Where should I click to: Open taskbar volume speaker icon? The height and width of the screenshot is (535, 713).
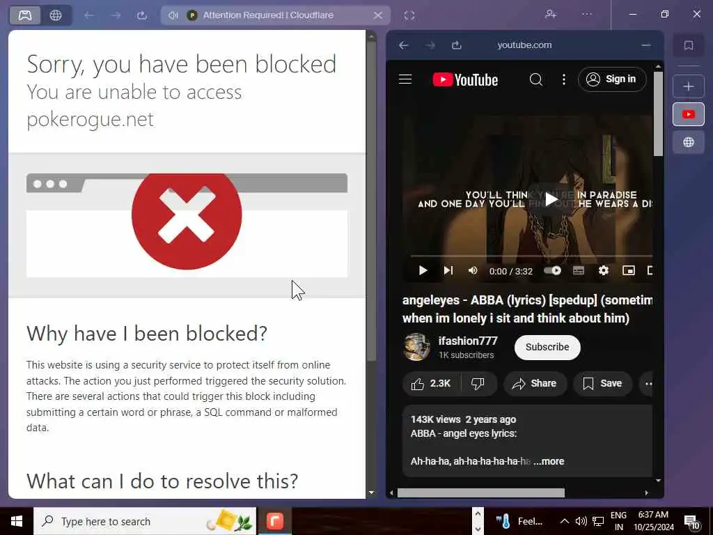pos(581,521)
